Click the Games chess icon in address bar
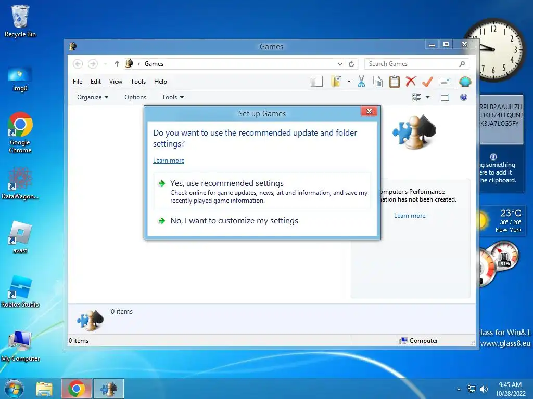The height and width of the screenshot is (399, 533). pos(130,63)
